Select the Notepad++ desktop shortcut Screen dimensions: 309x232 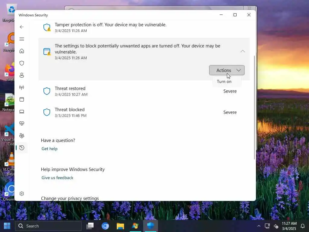(8, 102)
